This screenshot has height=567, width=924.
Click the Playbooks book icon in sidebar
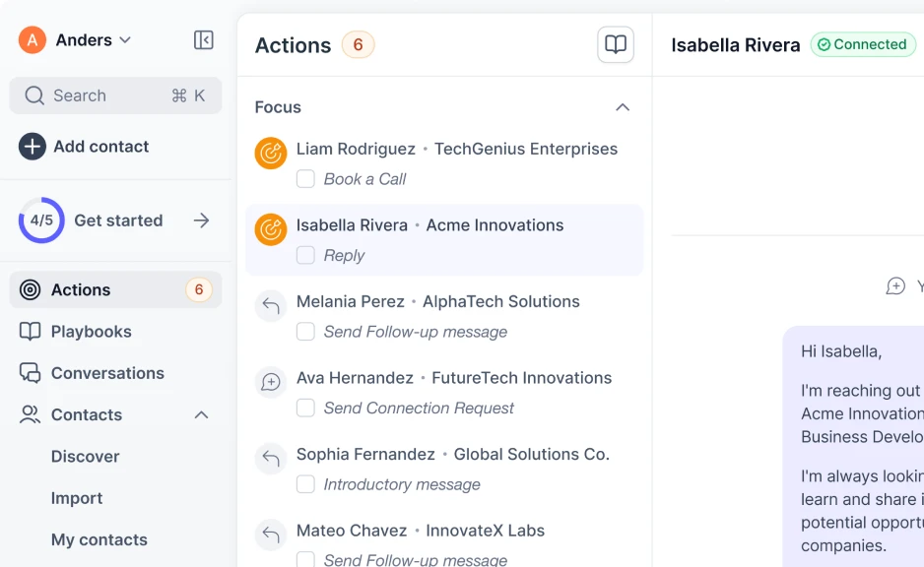(31, 332)
